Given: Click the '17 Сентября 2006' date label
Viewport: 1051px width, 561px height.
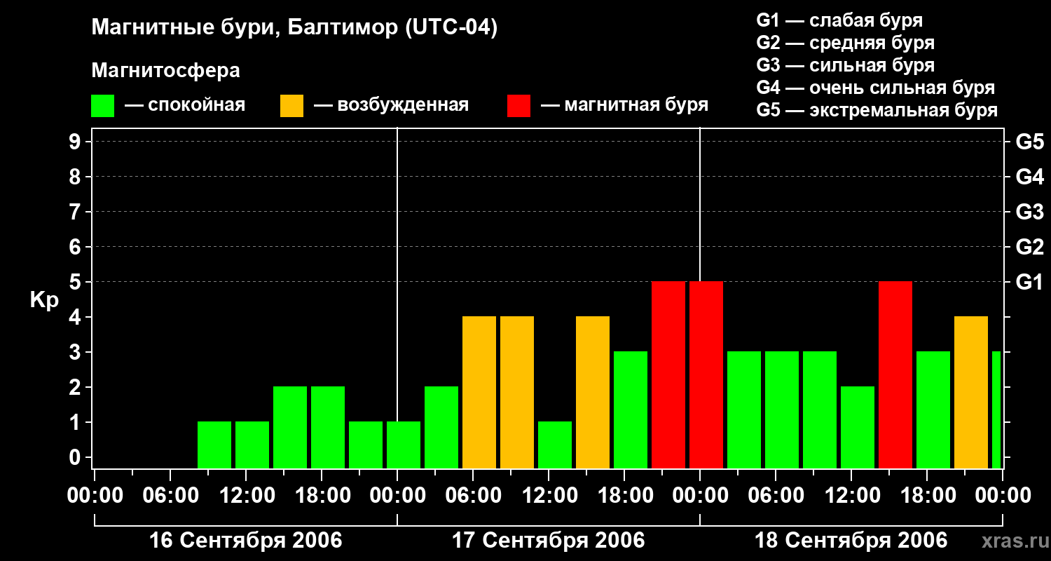Looking at the screenshot, I should point(549,540).
